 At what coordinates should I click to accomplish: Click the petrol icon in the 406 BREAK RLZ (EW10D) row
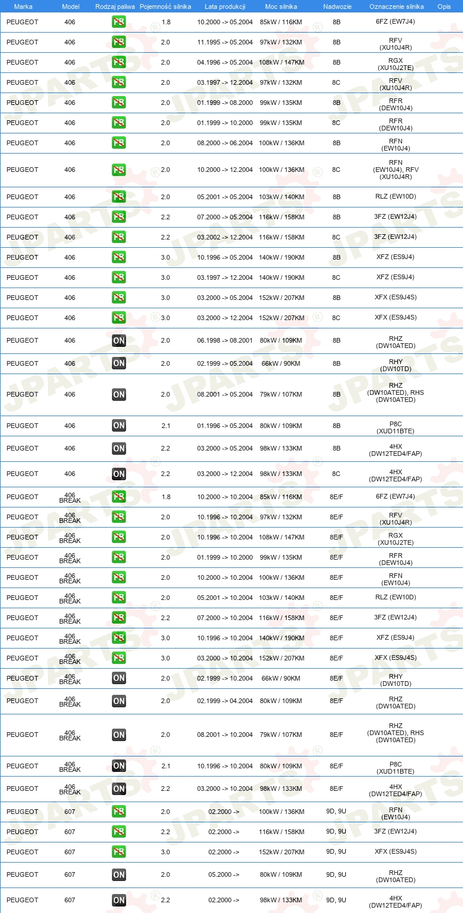coord(119,598)
